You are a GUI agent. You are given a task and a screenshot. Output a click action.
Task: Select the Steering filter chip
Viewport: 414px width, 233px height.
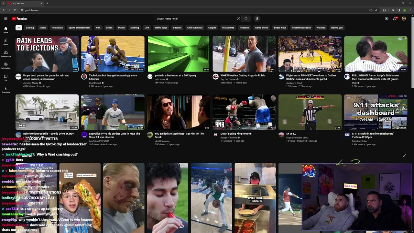tap(135, 28)
